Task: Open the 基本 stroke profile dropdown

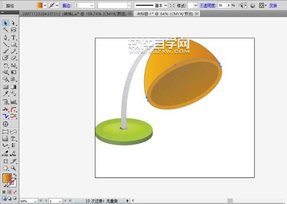Action: point(166,5)
